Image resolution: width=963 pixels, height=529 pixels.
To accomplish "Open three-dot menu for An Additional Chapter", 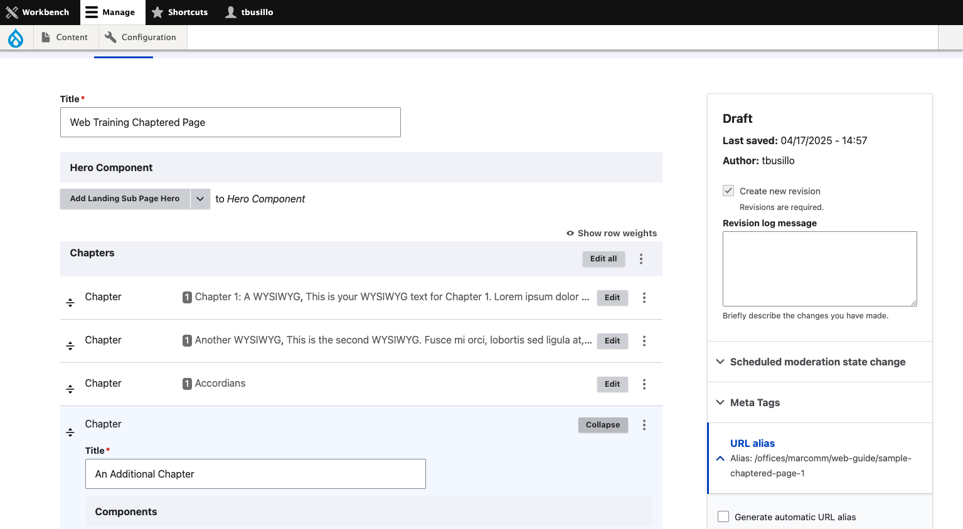I will click(x=644, y=425).
